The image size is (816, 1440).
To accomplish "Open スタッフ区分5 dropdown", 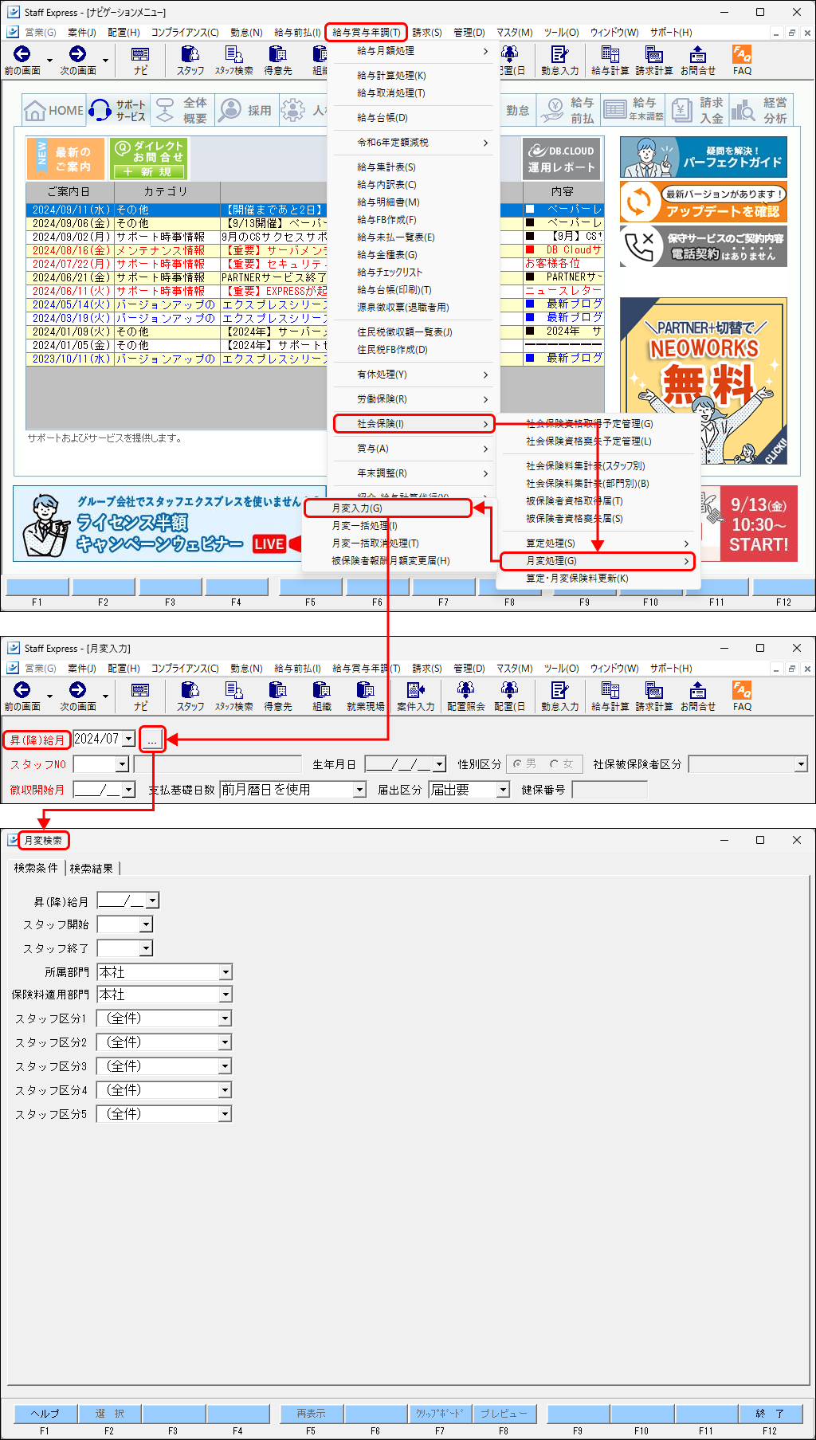I will click(225, 1114).
